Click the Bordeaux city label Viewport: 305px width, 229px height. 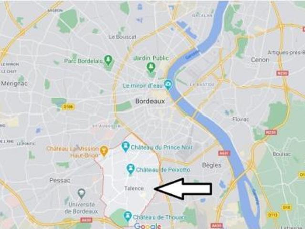coord(150,101)
